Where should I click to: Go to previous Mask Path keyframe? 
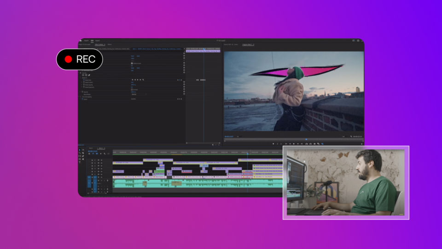178,80
